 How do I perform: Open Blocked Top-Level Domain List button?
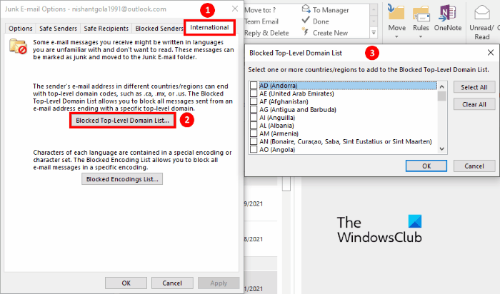pos(122,121)
